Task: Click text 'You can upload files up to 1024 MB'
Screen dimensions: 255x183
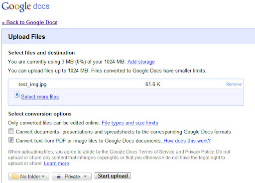Action: [x=49, y=71]
